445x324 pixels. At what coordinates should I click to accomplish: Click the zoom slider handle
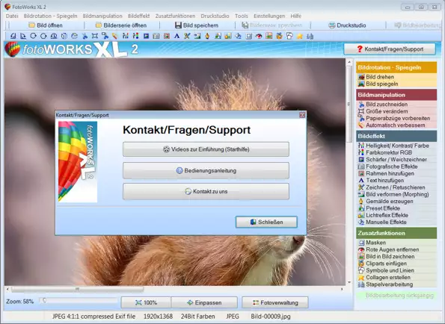click(45, 300)
